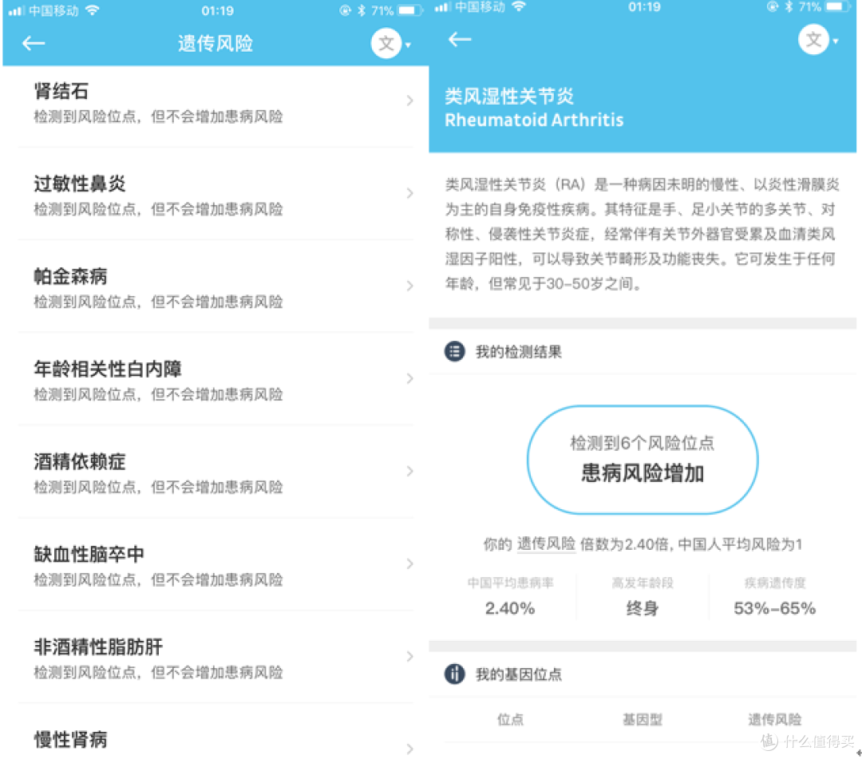Expand the chevron on the 非酒精性脂肪肝 row
The height and width of the screenshot is (759, 862).
[409, 656]
